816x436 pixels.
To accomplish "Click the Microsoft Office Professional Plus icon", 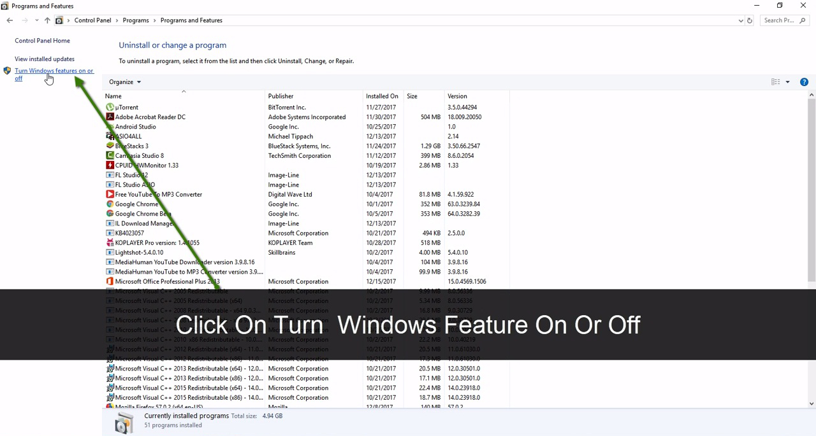I will click(110, 282).
